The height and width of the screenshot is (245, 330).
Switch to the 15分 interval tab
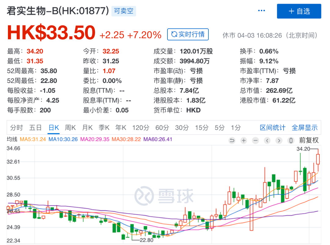point(202,128)
